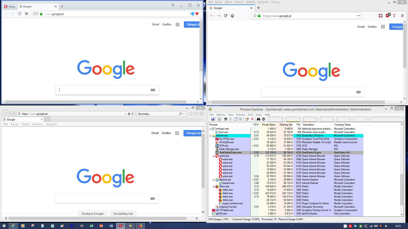Click the CPU usage graph in Process Explorer toolbar
Image resolution: width=408 pixels, height=229 pixels.
coord(276,119)
